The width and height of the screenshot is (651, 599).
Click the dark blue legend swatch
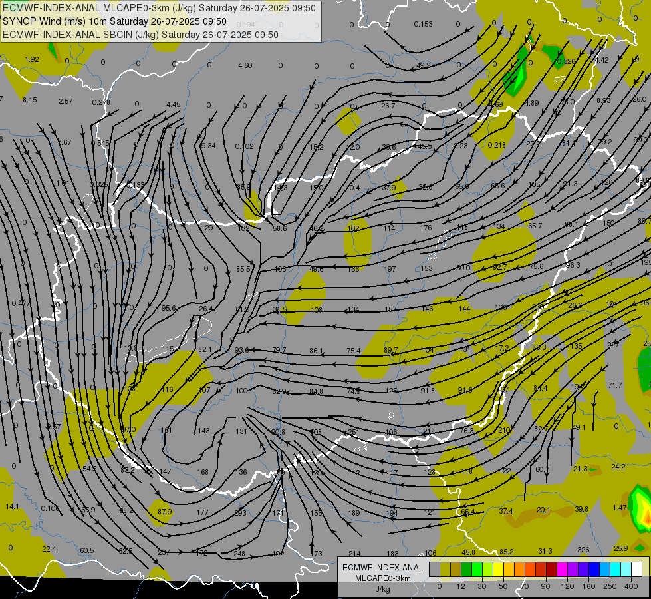pos(594,569)
